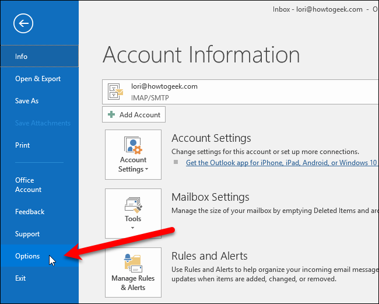Click the mailbox Tools icon
Image resolution: width=379 pixels, height=304 pixels.
click(x=134, y=204)
